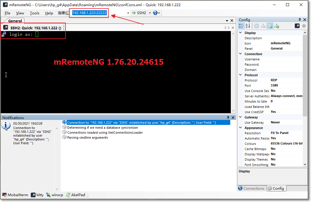Image resolution: width=311 pixels, height=202 pixels.
Task: Go to next connection tab arrow
Action: (x=229, y=28)
